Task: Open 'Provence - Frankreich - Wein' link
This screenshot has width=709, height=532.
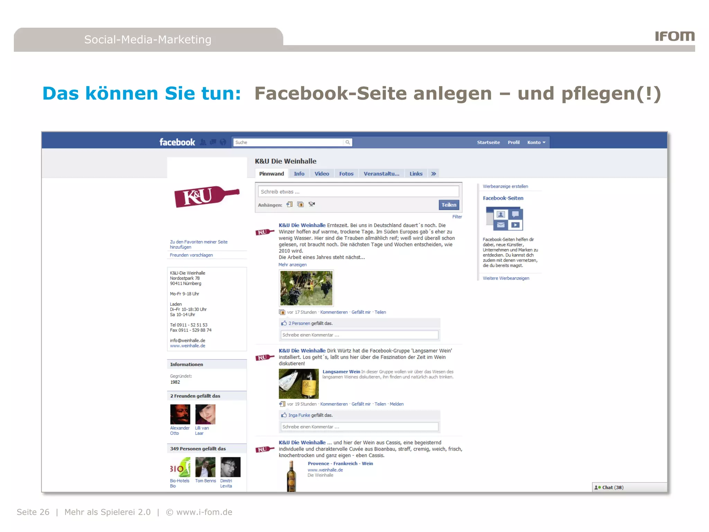Action: pyautogui.click(x=340, y=463)
